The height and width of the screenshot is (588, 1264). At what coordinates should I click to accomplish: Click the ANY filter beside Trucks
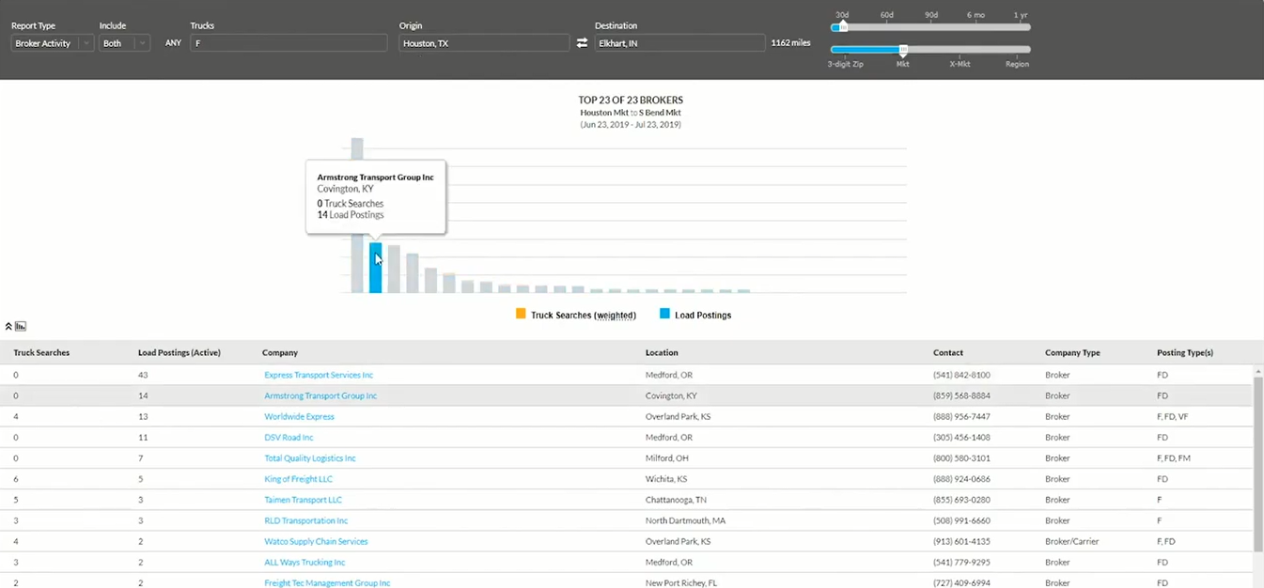tap(172, 42)
